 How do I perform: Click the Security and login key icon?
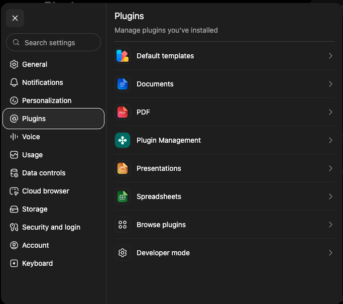pos(14,227)
